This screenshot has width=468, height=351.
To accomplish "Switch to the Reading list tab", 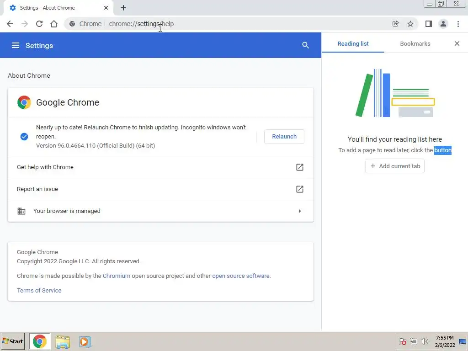I will tap(353, 43).
